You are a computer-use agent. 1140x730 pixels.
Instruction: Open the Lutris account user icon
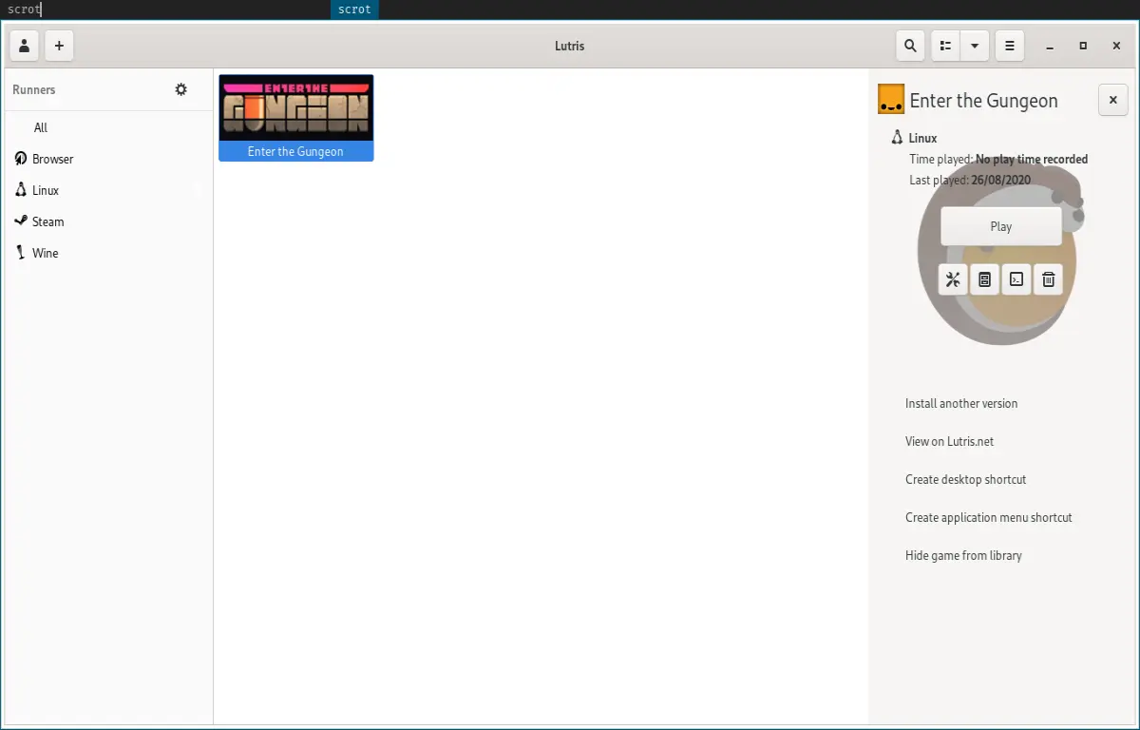[x=24, y=46]
